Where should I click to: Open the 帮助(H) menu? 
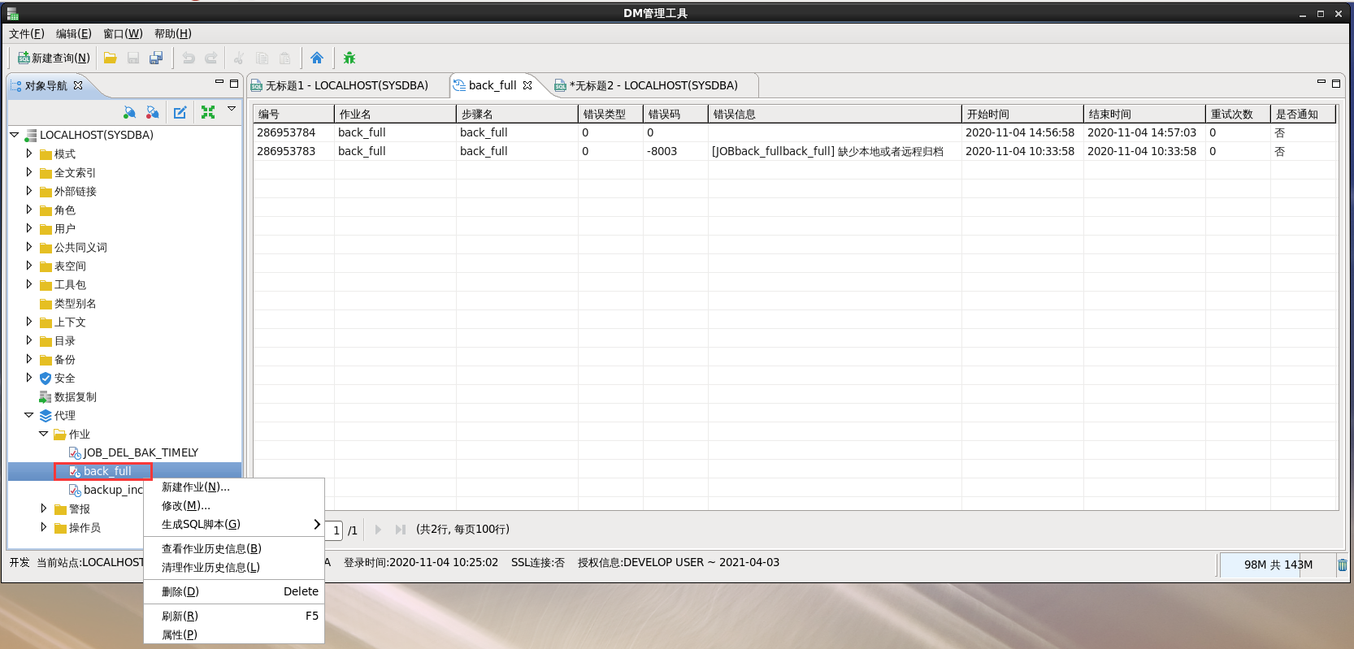pos(173,33)
